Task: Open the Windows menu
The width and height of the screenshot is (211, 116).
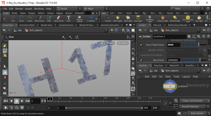Action: pos(39,9)
